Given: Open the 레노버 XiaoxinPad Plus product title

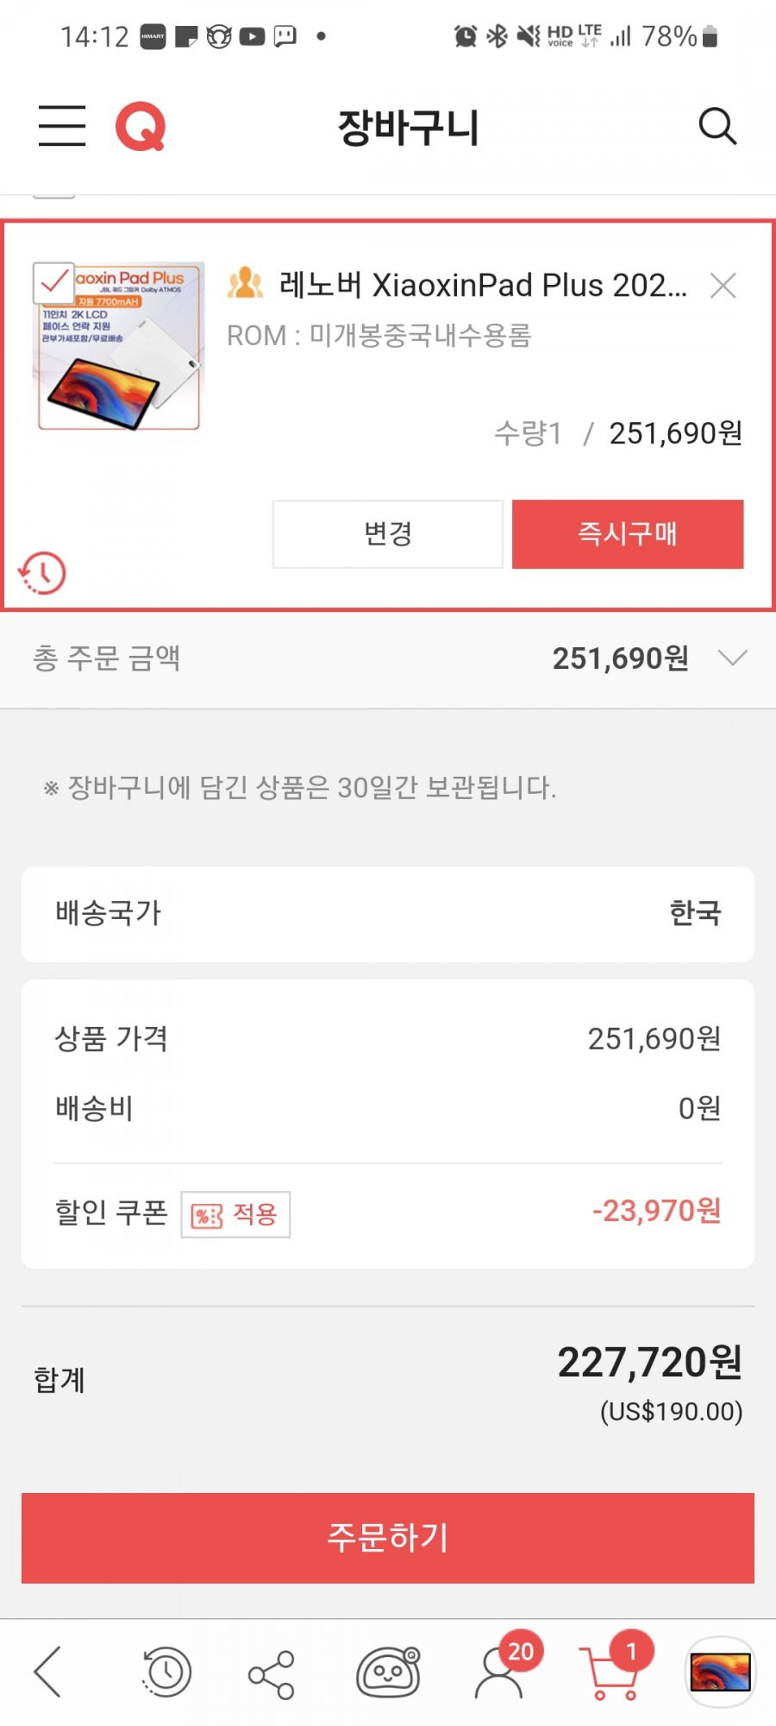Looking at the screenshot, I should 484,285.
